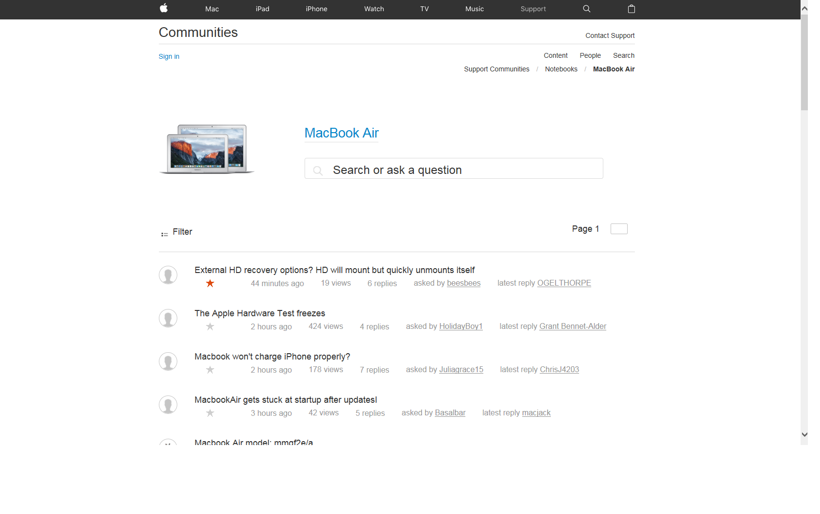The height and width of the screenshot is (514, 820).
Task: Open 'MacbookAir gets stuck at startup' thread
Action: (x=286, y=400)
